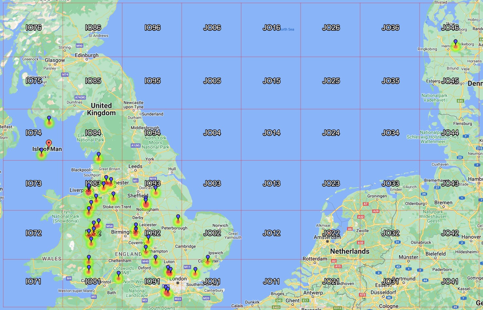Click the M23 shield south of London
The image size is (483, 310).
pos(178,299)
